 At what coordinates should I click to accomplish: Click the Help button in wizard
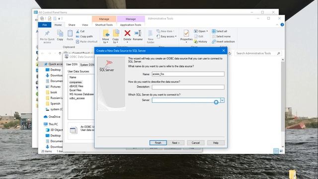click(216, 143)
